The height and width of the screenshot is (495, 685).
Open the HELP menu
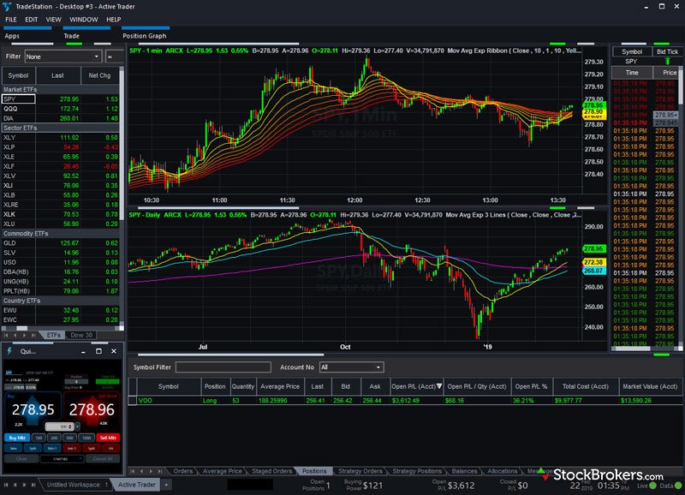coord(113,20)
